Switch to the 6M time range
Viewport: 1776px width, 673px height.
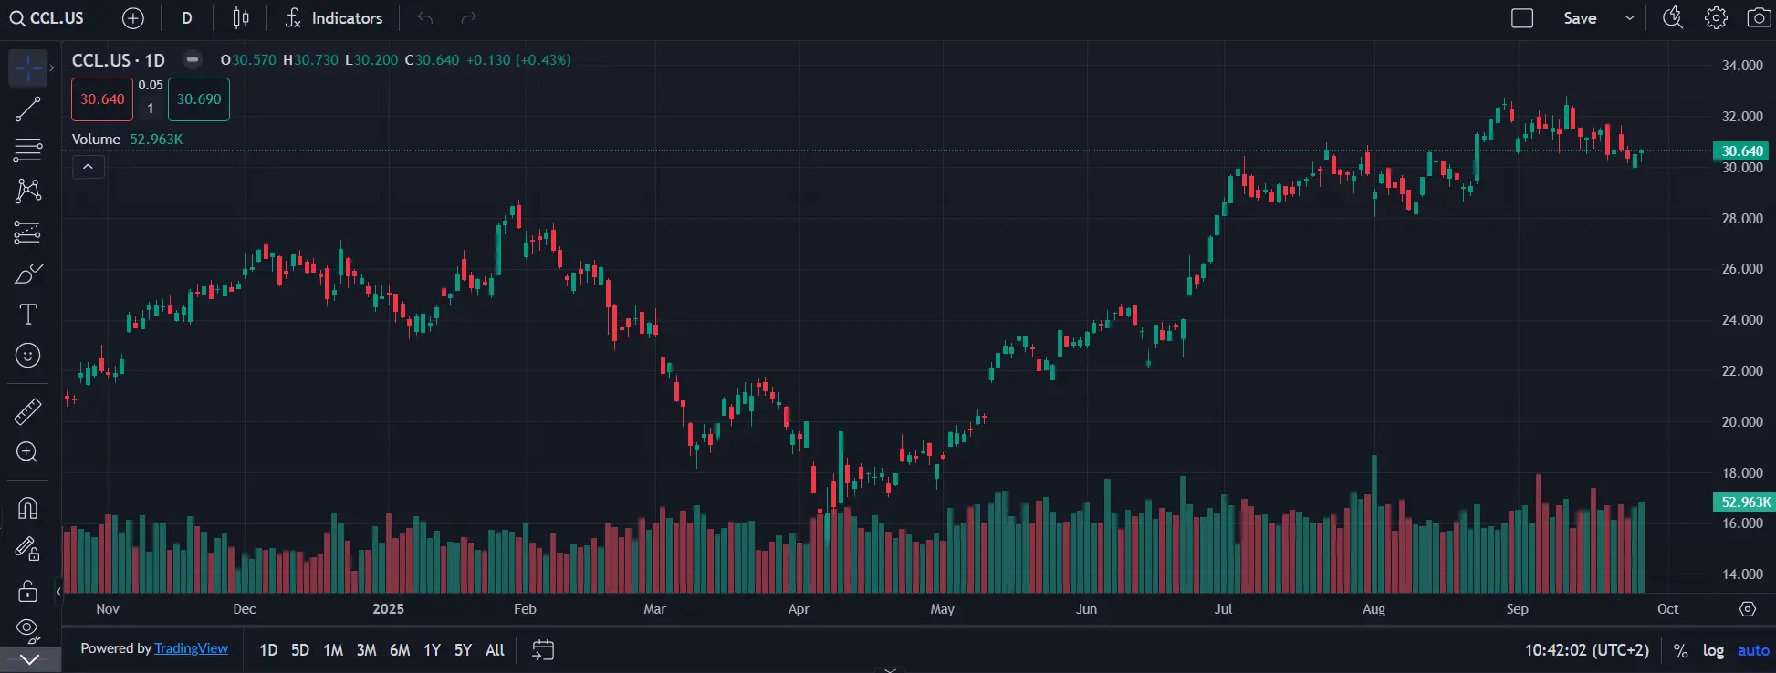400,650
